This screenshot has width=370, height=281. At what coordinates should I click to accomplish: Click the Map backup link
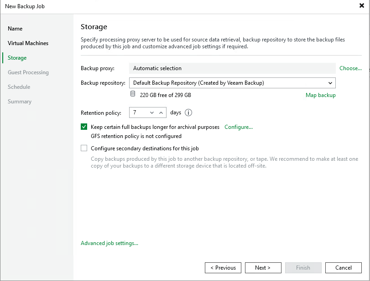(320, 95)
